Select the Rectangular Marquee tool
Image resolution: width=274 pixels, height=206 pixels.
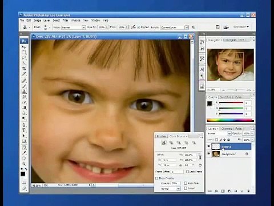pos(24,52)
